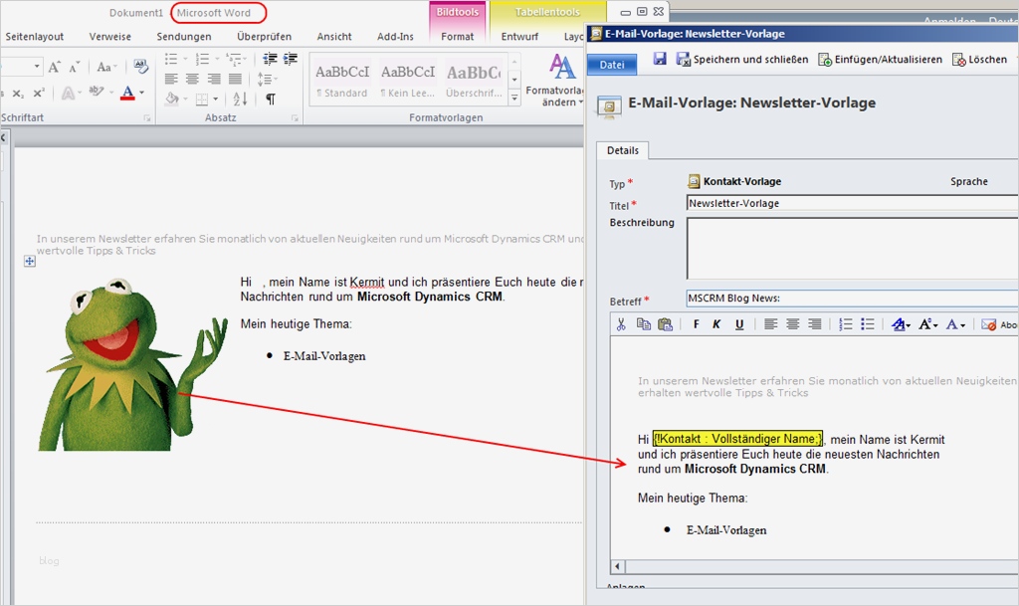
Task: Open the Tabellentools Entwurf tab
Action: pos(519,37)
